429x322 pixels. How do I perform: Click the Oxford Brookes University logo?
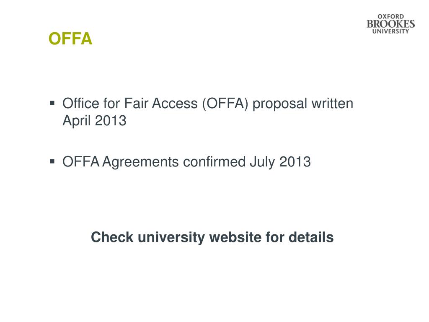391,24
